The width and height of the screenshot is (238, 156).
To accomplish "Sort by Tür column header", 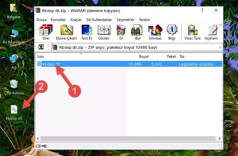I will tap(200, 57).
